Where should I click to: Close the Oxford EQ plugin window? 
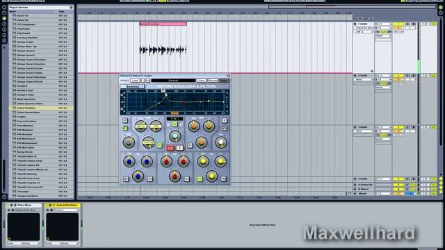[x=228, y=76]
